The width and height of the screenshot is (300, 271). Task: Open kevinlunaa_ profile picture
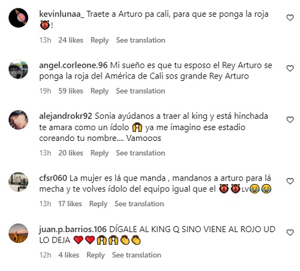coord(19,17)
